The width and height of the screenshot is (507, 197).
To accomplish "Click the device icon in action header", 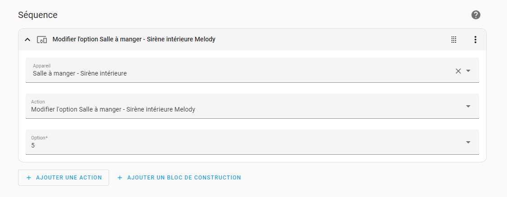I will 42,40.
